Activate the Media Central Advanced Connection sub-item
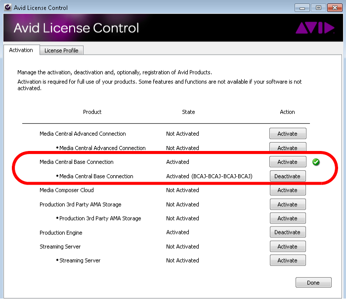 [x=287, y=148]
